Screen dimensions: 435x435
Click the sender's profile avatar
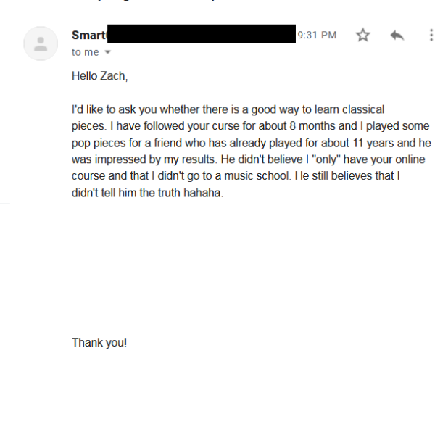[41, 43]
